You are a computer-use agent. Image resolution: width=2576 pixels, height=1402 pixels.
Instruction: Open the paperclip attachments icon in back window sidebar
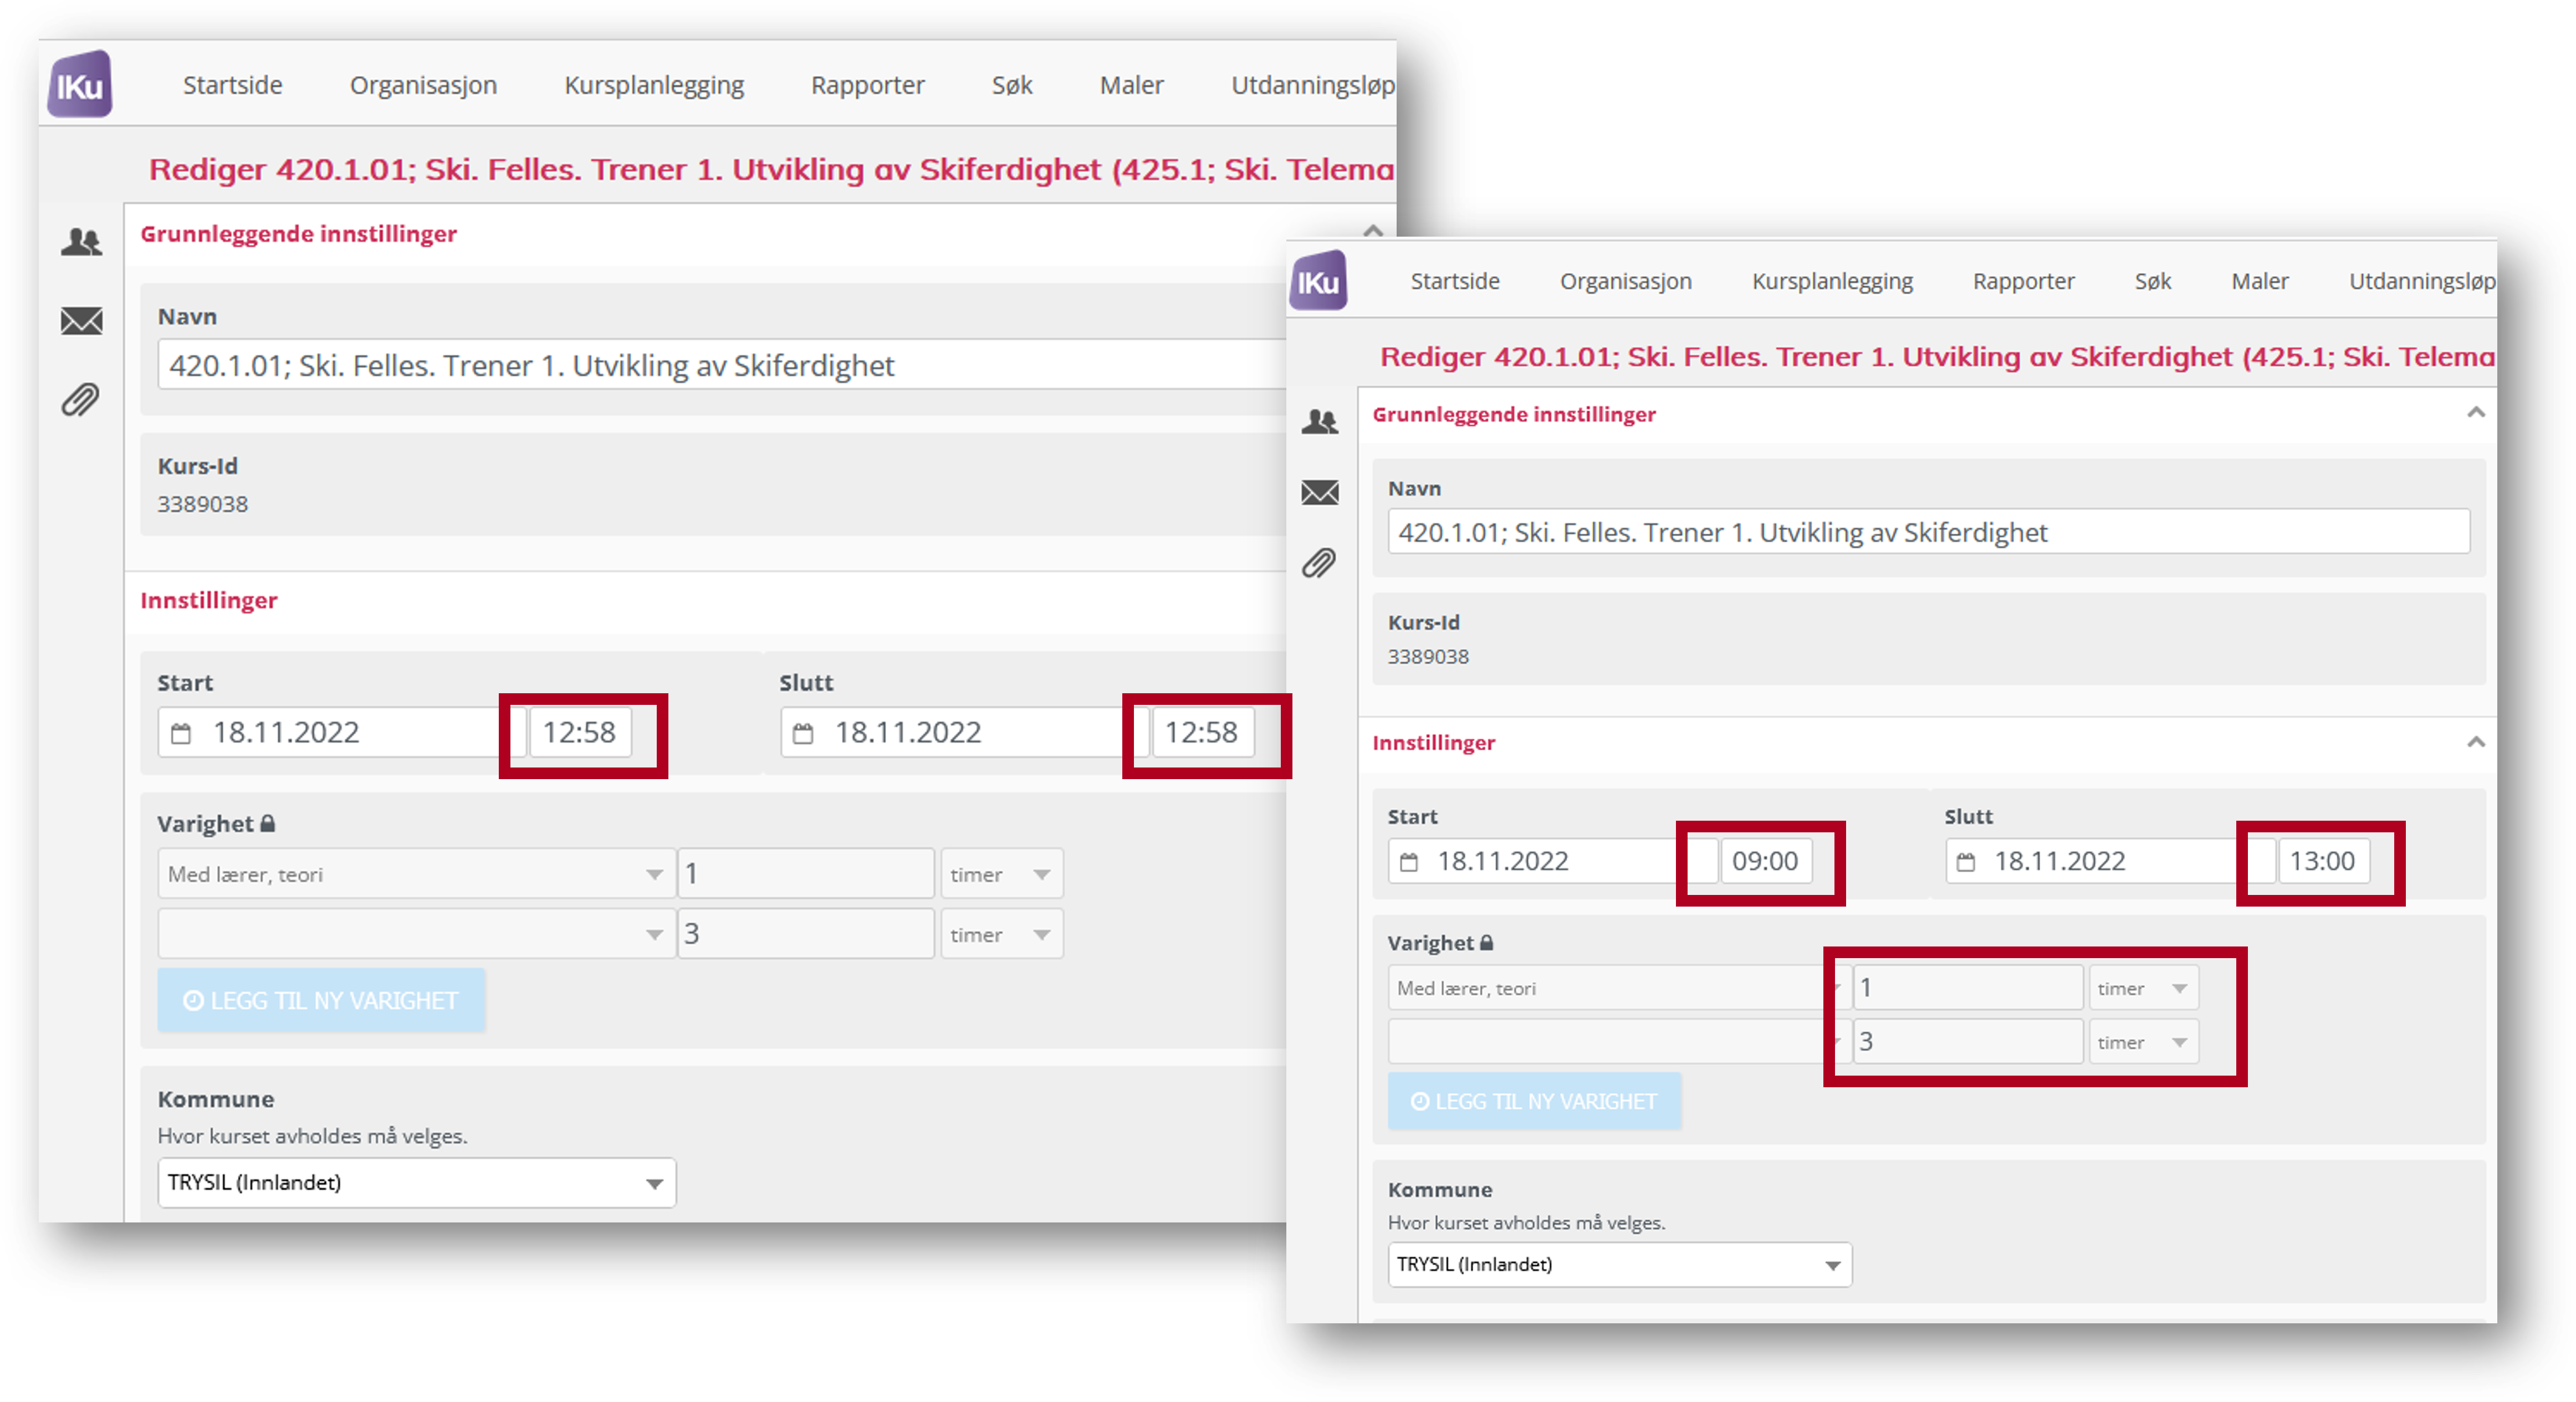(81, 400)
